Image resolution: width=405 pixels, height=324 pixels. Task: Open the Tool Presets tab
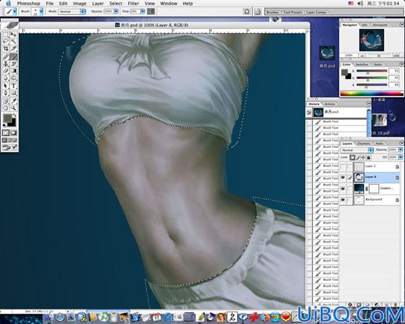pyautogui.click(x=293, y=12)
